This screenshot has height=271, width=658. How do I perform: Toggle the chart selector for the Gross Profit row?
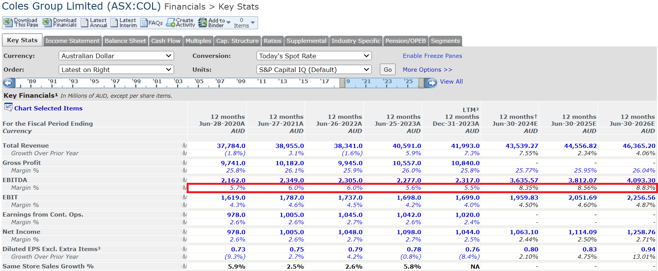point(184,163)
